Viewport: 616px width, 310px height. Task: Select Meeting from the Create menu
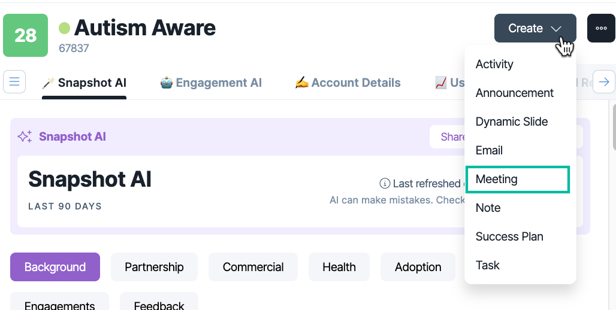pos(517,180)
